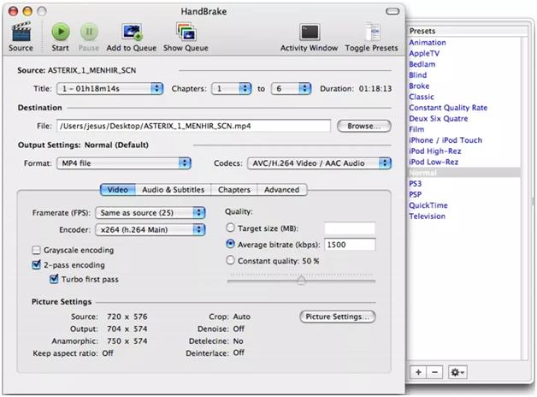Open the Codecs dropdown AVC/H.264 Video

click(319, 163)
